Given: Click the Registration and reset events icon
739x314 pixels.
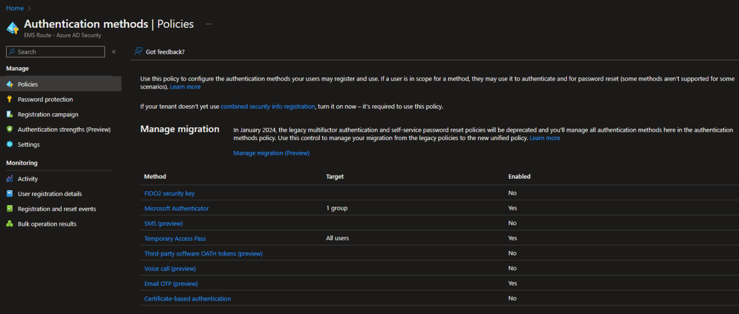Looking at the screenshot, I should coord(9,209).
